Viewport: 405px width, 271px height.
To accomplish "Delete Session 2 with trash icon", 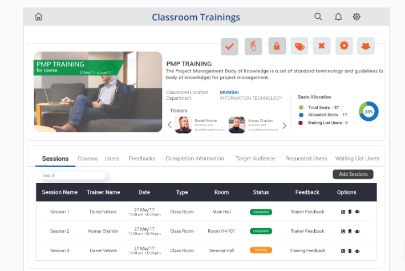I will [x=350, y=231].
